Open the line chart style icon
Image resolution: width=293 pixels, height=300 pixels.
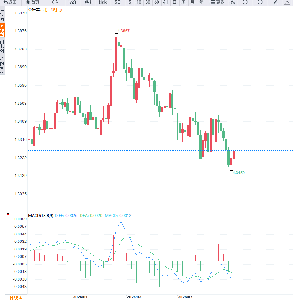tap(73, 2)
